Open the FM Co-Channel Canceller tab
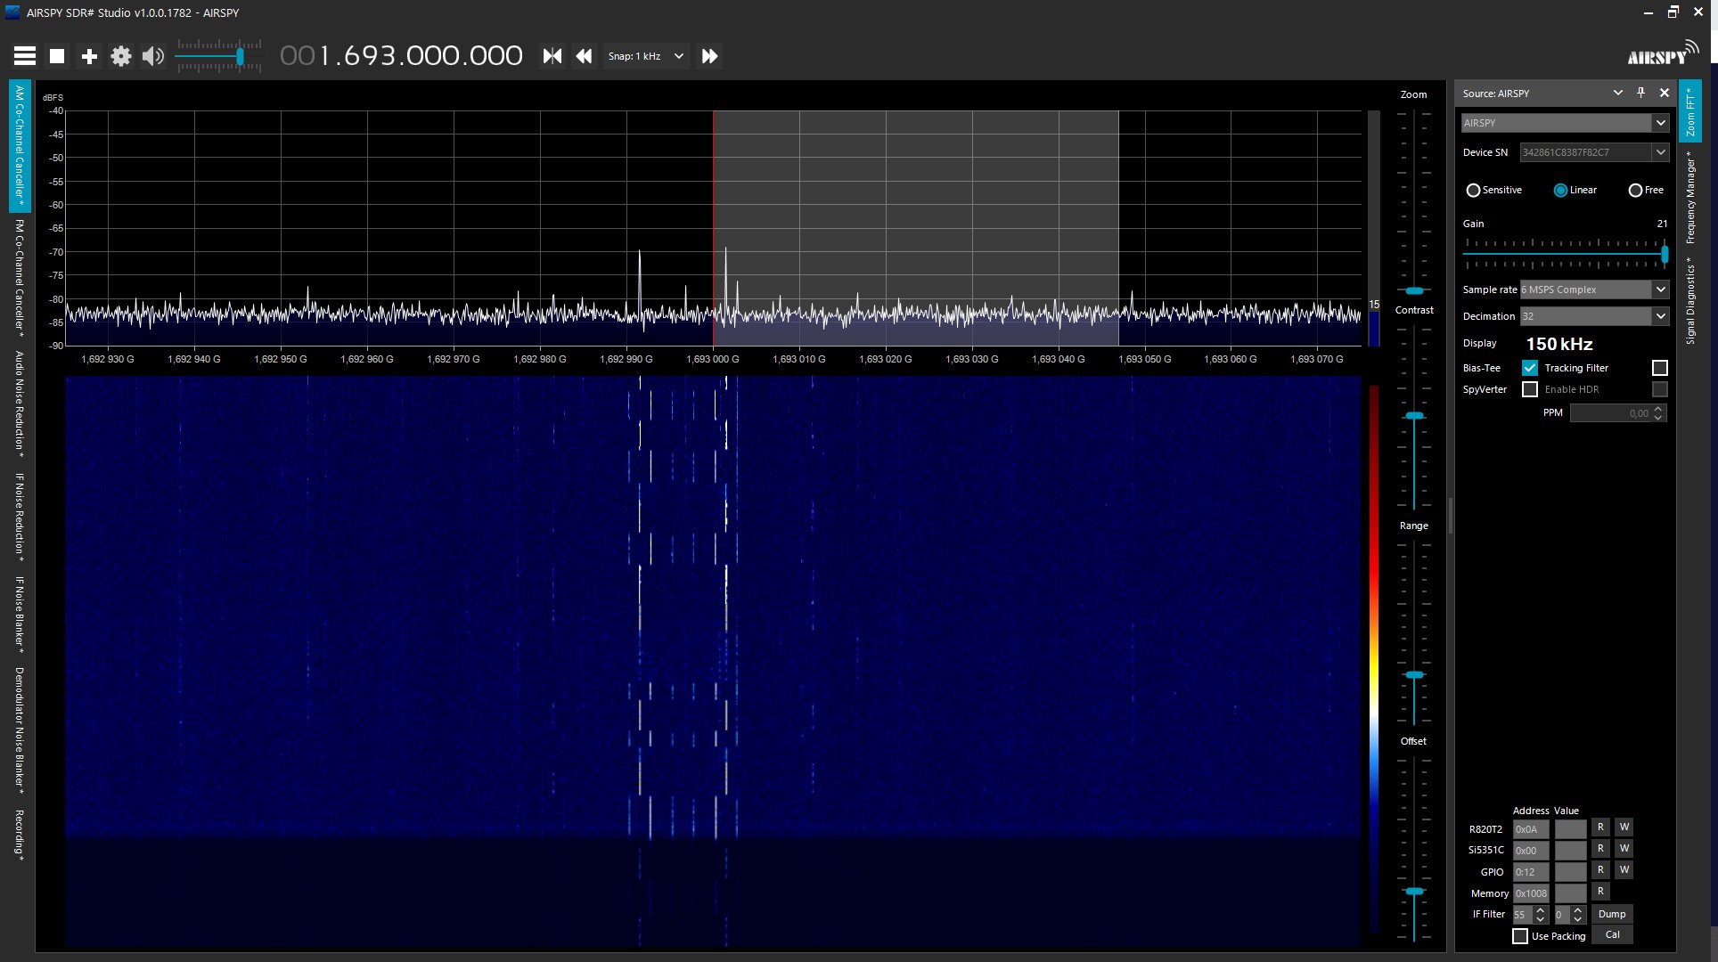The width and height of the screenshot is (1718, 962). 20,277
